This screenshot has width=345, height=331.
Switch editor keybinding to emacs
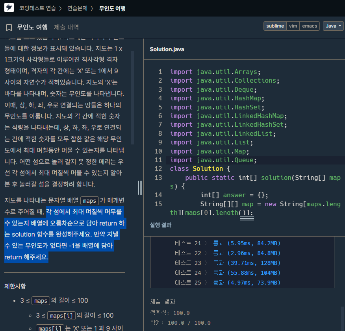(x=309, y=26)
